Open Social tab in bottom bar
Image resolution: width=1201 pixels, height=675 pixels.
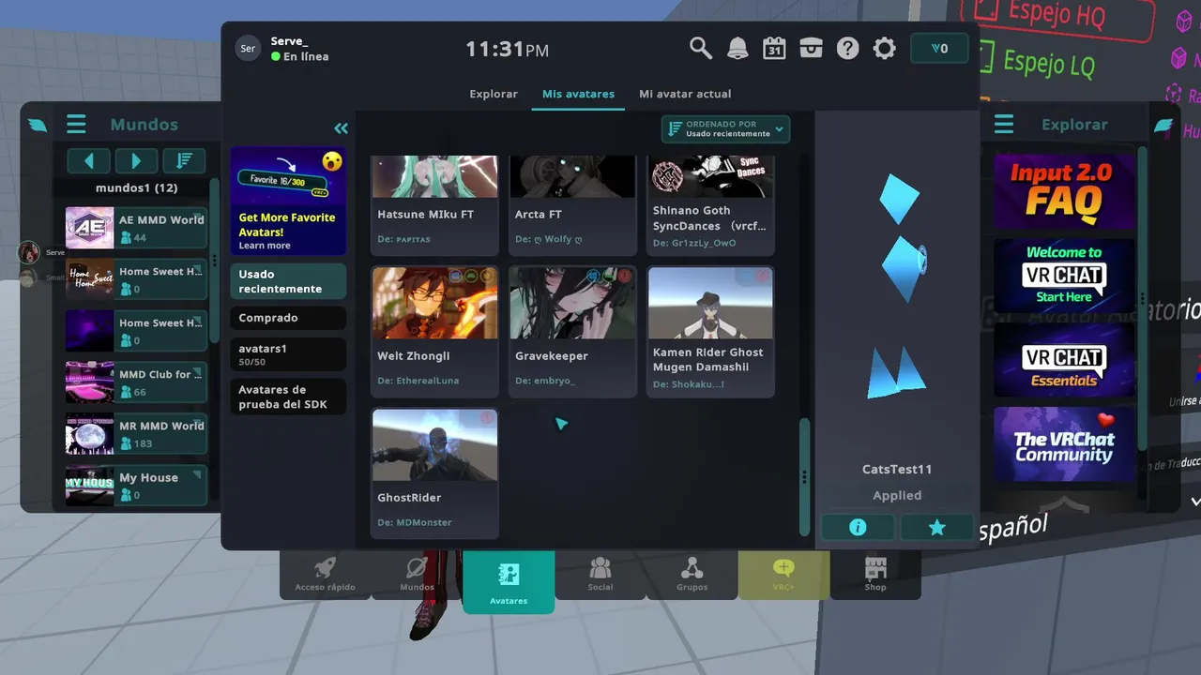point(600,575)
